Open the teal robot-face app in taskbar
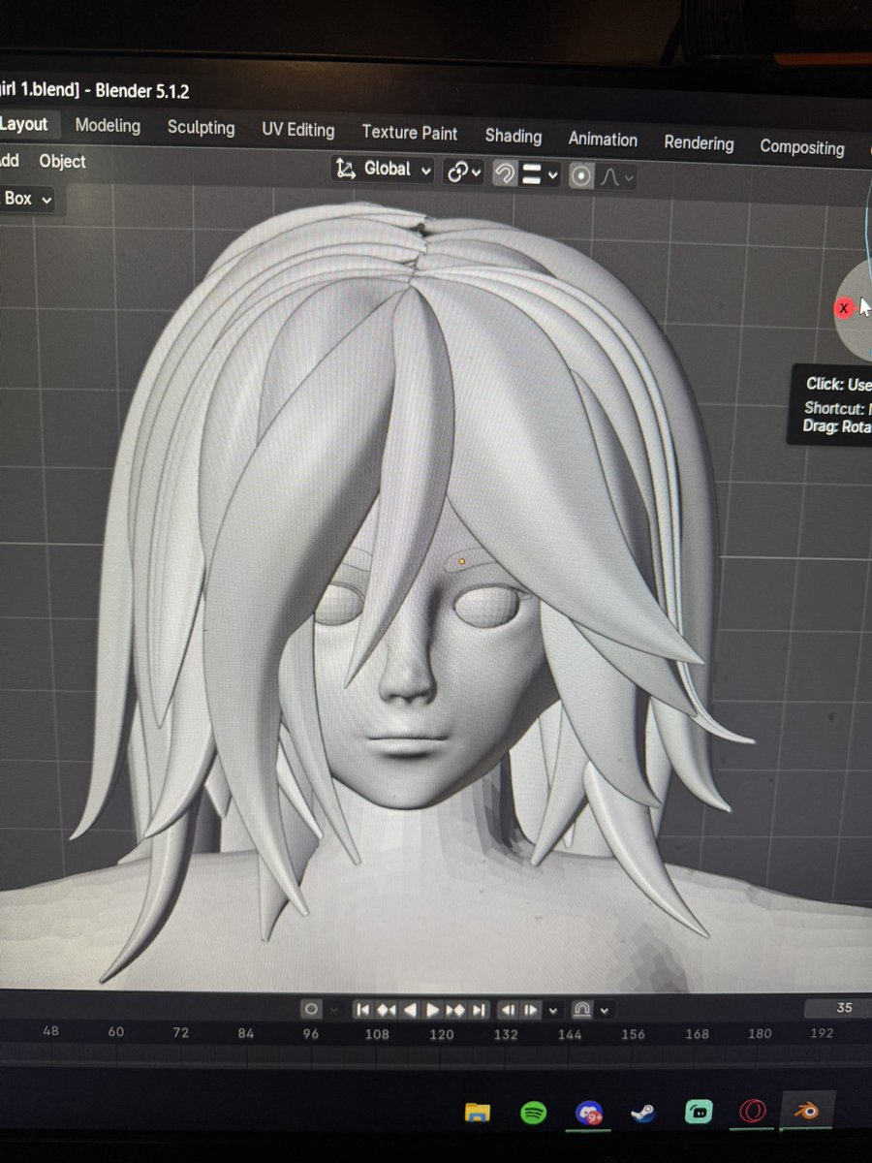 click(x=698, y=1113)
